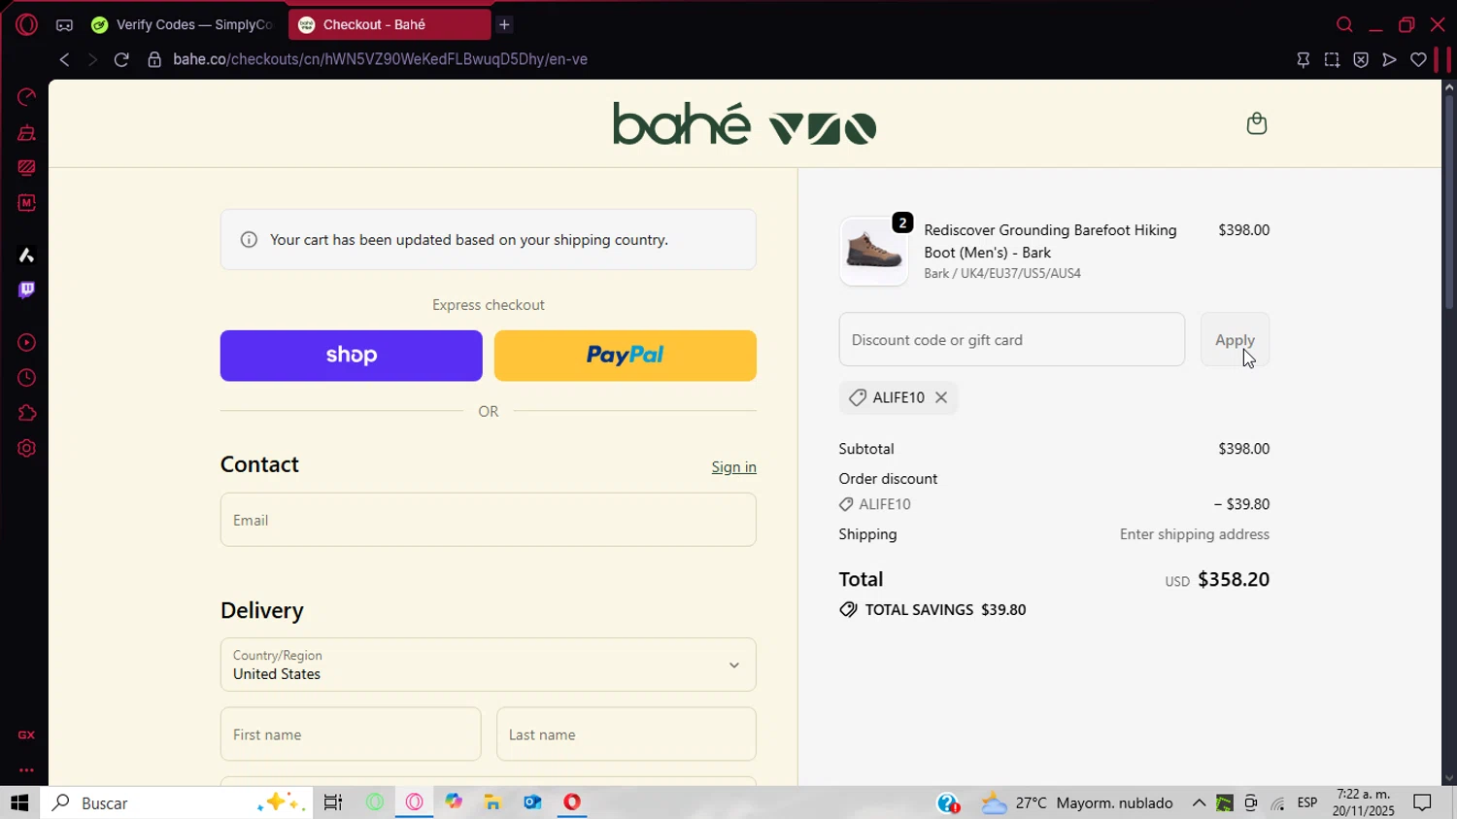Open the Windows Start menu
Image resolution: width=1457 pixels, height=819 pixels.
point(19,802)
